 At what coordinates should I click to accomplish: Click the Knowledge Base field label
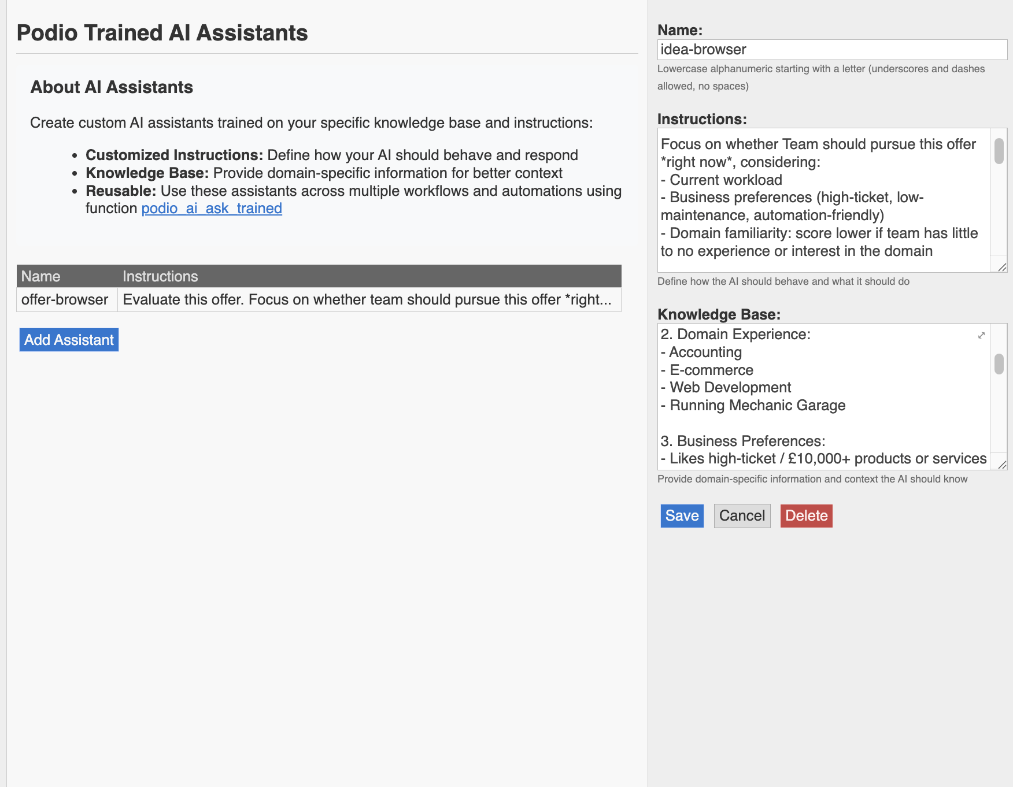tap(719, 314)
